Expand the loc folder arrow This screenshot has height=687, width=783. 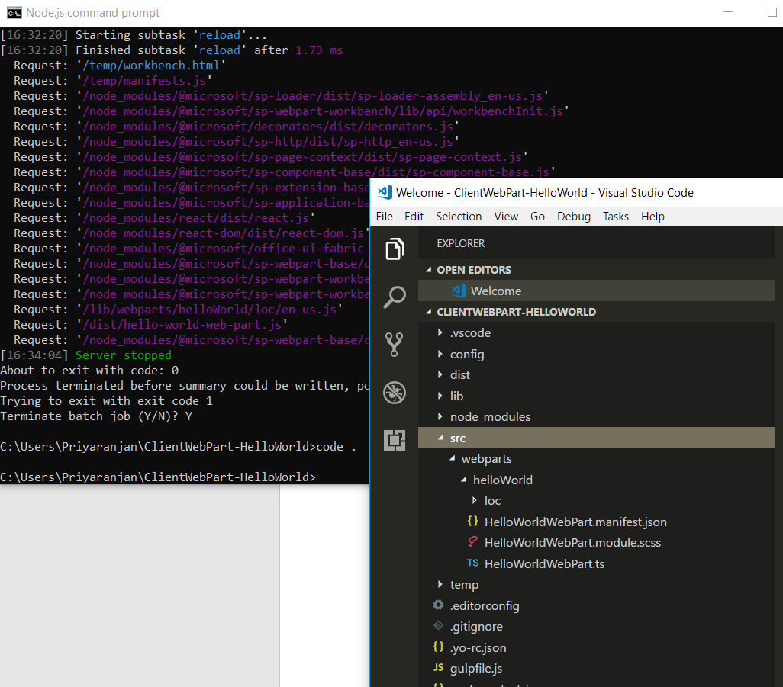pos(475,500)
